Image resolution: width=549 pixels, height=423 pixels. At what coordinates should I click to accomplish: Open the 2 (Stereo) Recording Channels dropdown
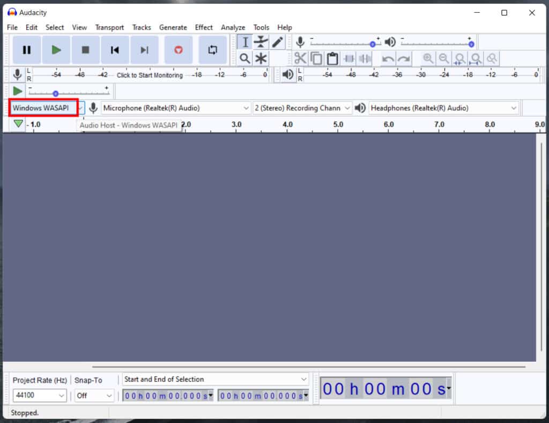[302, 108]
